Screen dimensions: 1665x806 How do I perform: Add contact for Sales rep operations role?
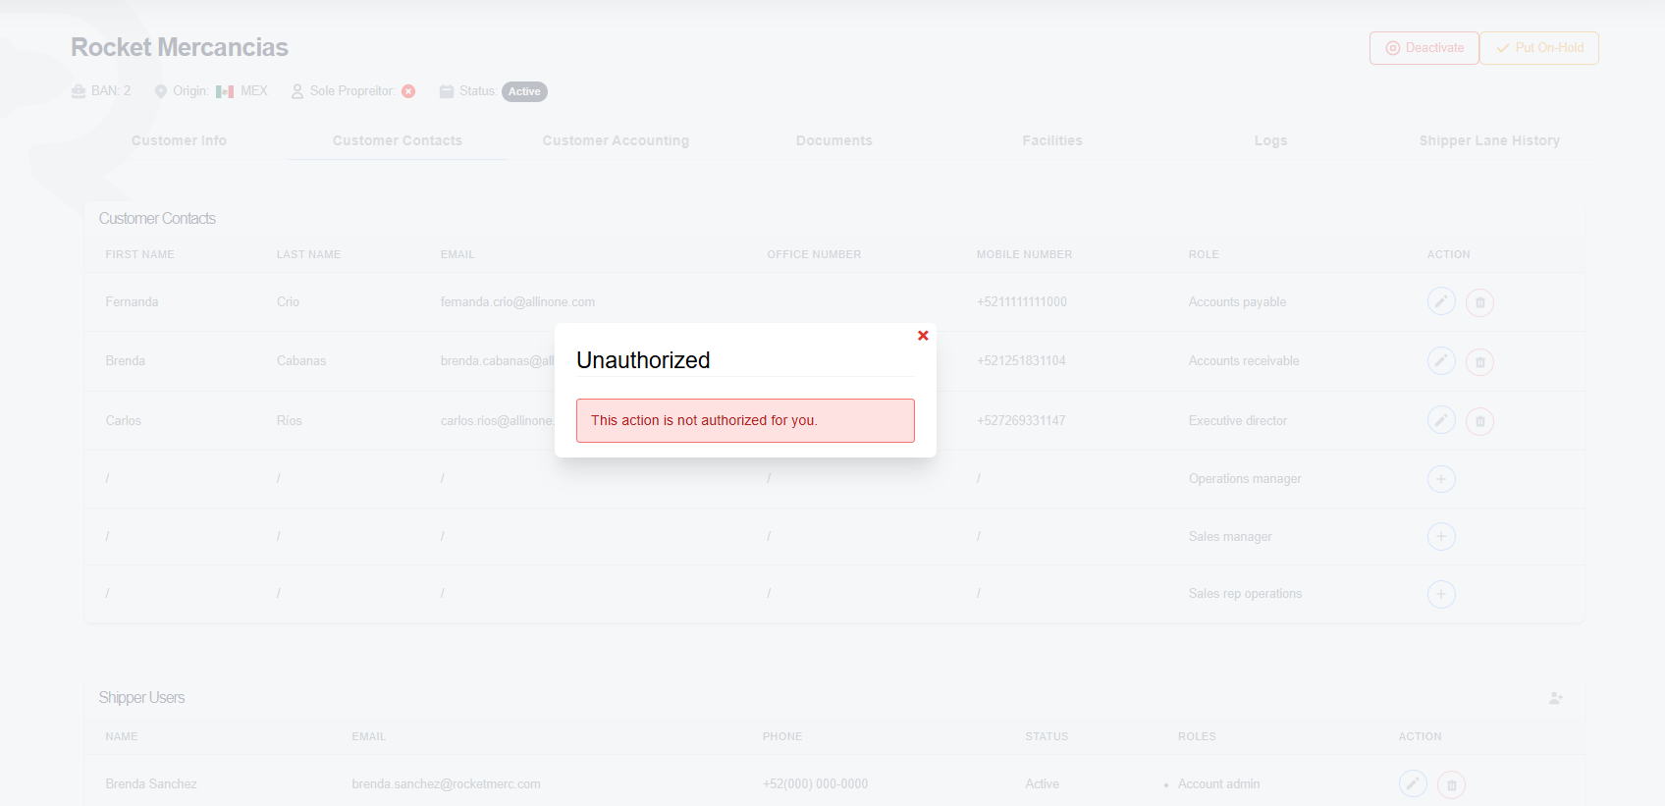(x=1441, y=594)
